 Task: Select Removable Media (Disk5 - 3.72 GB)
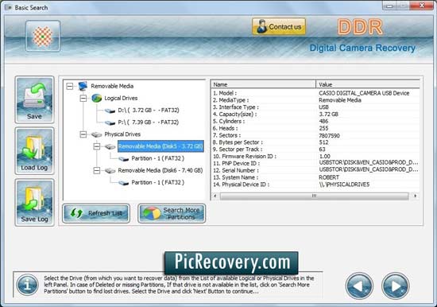[160, 146]
